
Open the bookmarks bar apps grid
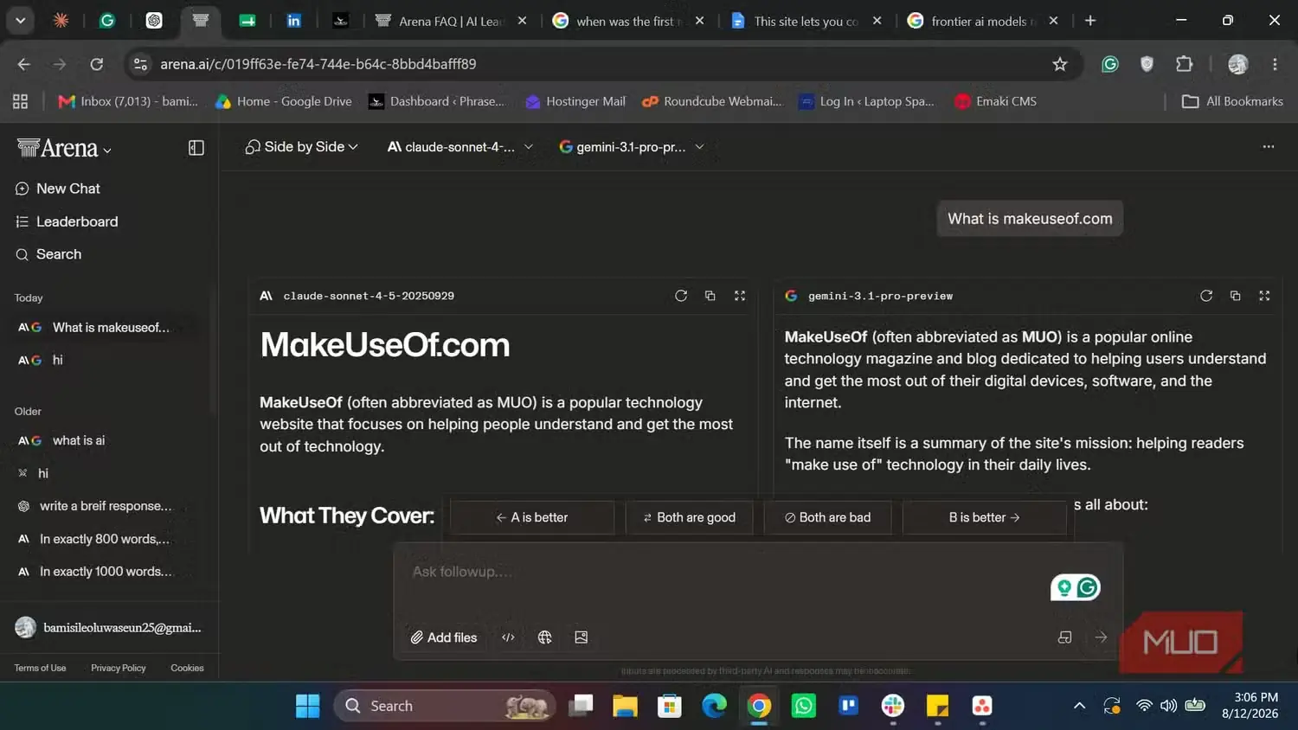pos(21,101)
